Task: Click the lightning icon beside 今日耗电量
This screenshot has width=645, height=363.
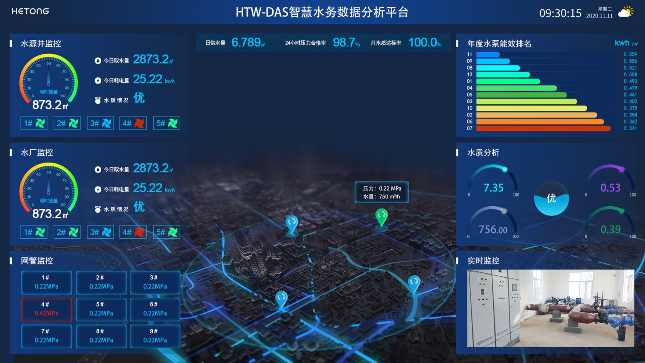Action: click(x=98, y=80)
